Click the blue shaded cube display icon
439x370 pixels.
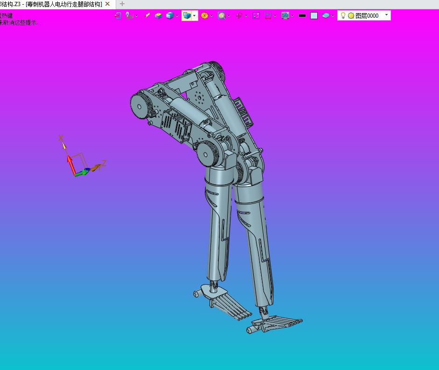170,15
